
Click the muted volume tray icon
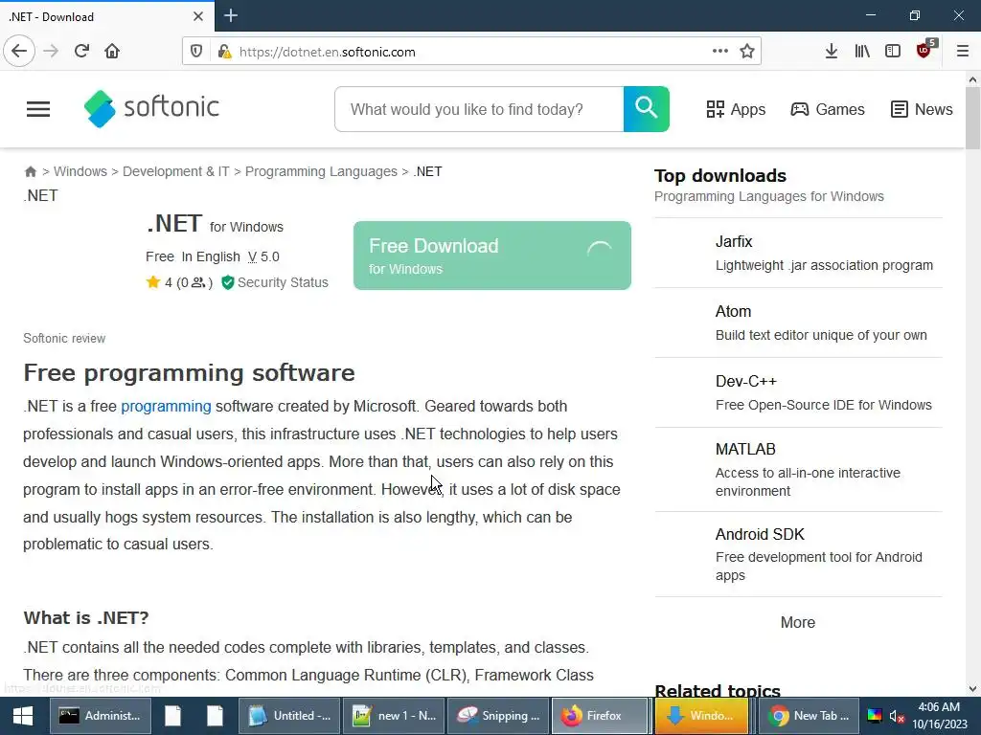[x=897, y=716]
